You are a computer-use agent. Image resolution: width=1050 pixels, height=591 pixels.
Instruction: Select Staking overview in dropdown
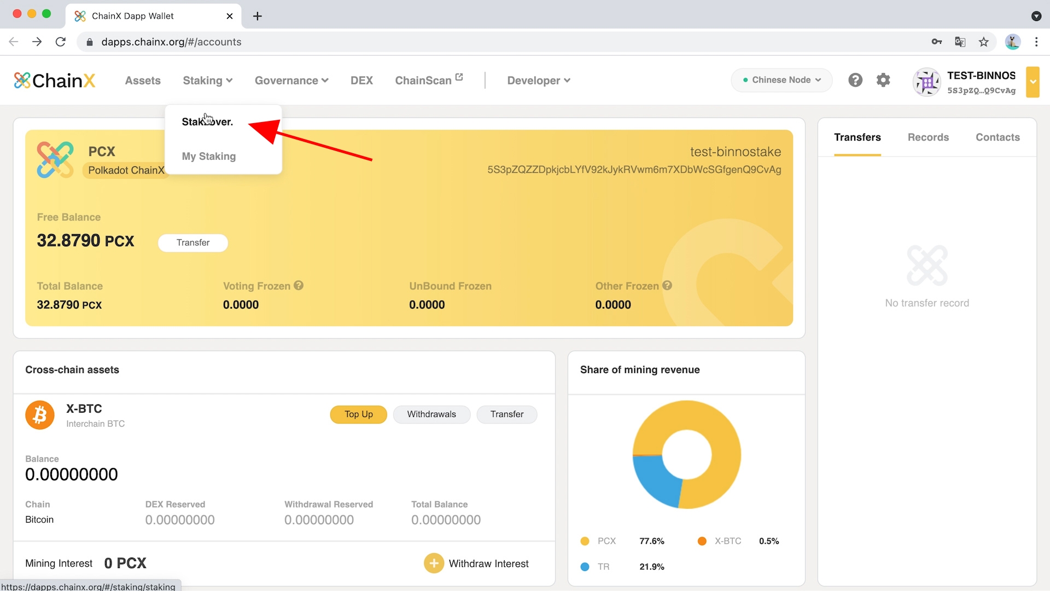207,121
